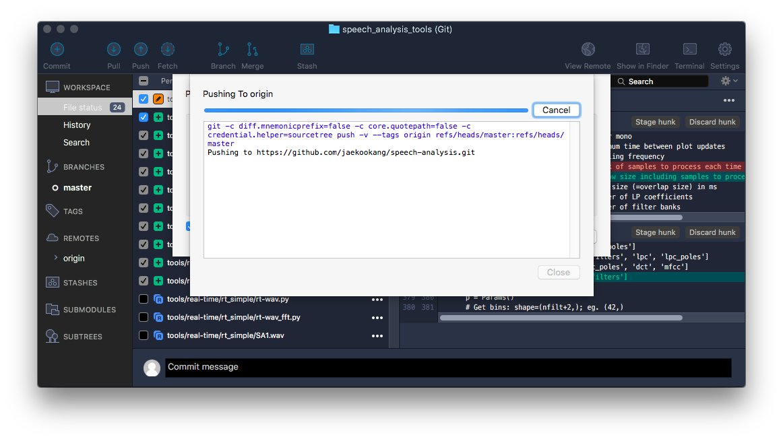This screenshot has height=441, width=783.
Task: Launch Terminal from the toolbar
Action: point(689,49)
